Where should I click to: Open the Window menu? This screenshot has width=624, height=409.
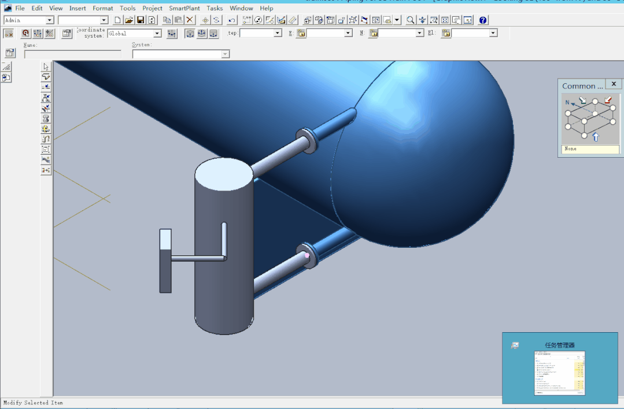click(241, 8)
